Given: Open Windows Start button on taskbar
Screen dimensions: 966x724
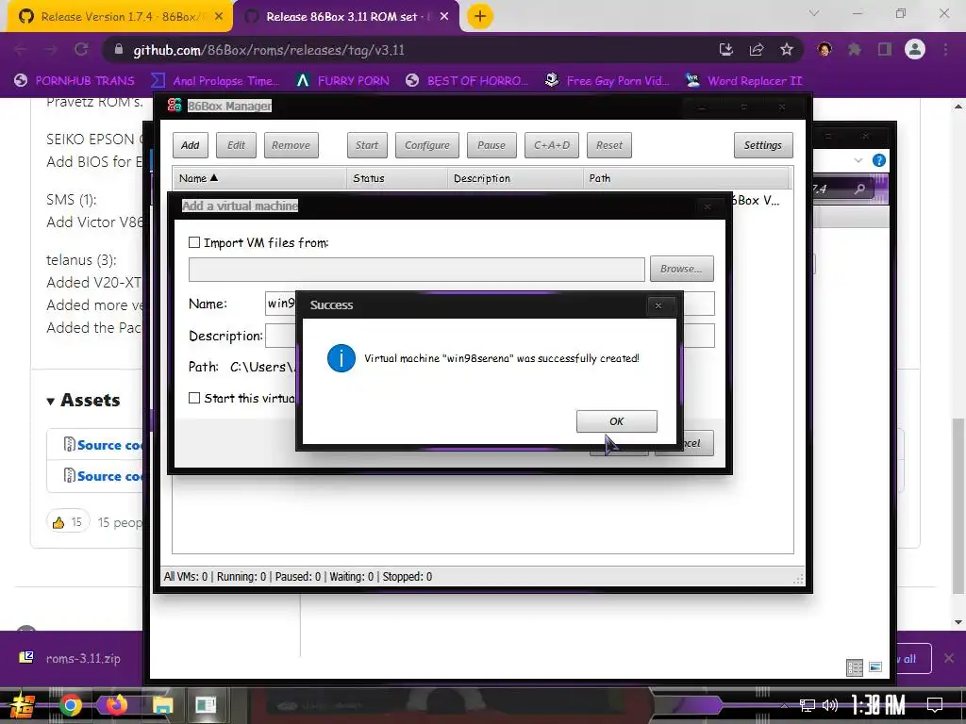Looking at the screenshot, I should point(23,705).
